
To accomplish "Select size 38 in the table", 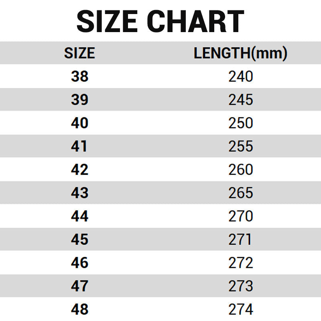I will pos(79,76).
